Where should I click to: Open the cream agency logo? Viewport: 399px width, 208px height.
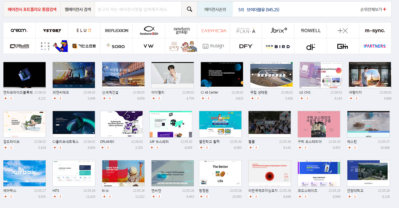(19, 30)
